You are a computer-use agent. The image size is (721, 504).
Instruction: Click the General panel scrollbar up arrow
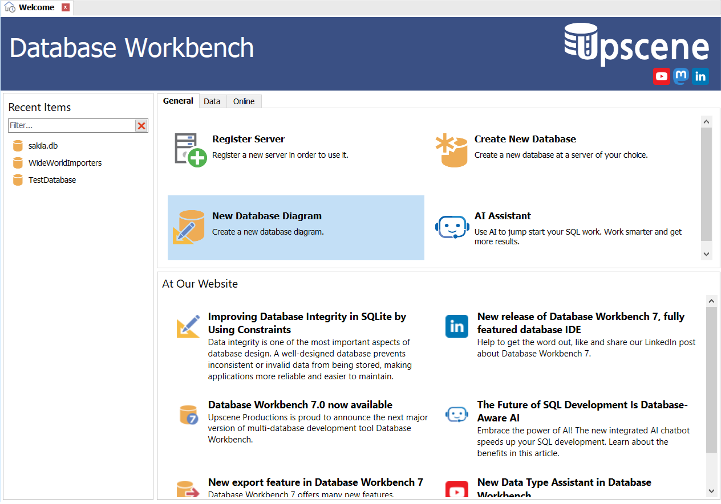coord(707,121)
